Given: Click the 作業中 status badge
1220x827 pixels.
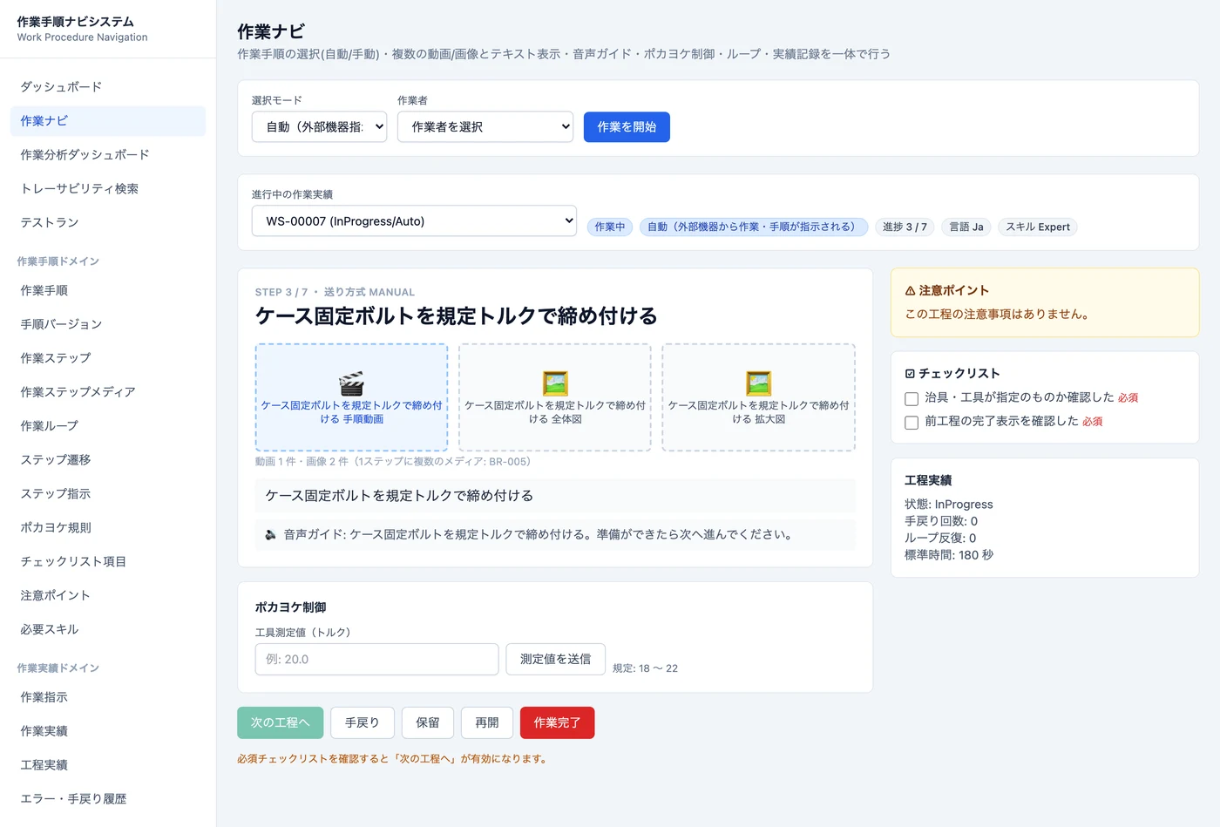Looking at the screenshot, I should pos(610,227).
